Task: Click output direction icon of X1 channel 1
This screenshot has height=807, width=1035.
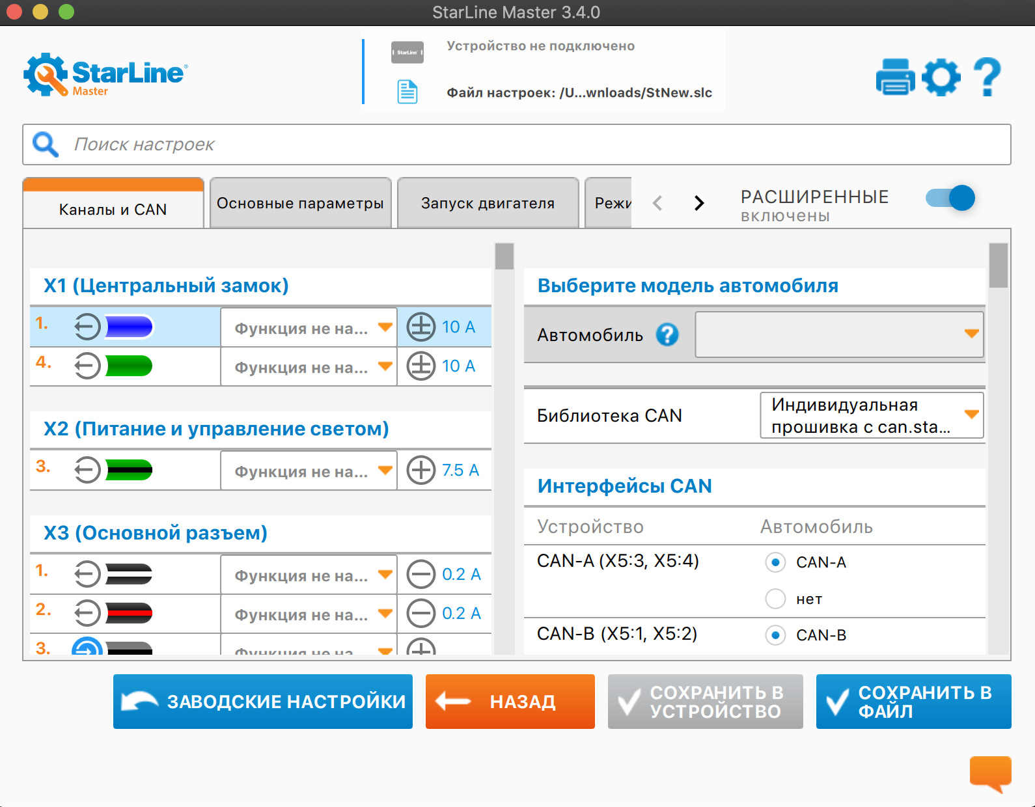Action: click(87, 327)
